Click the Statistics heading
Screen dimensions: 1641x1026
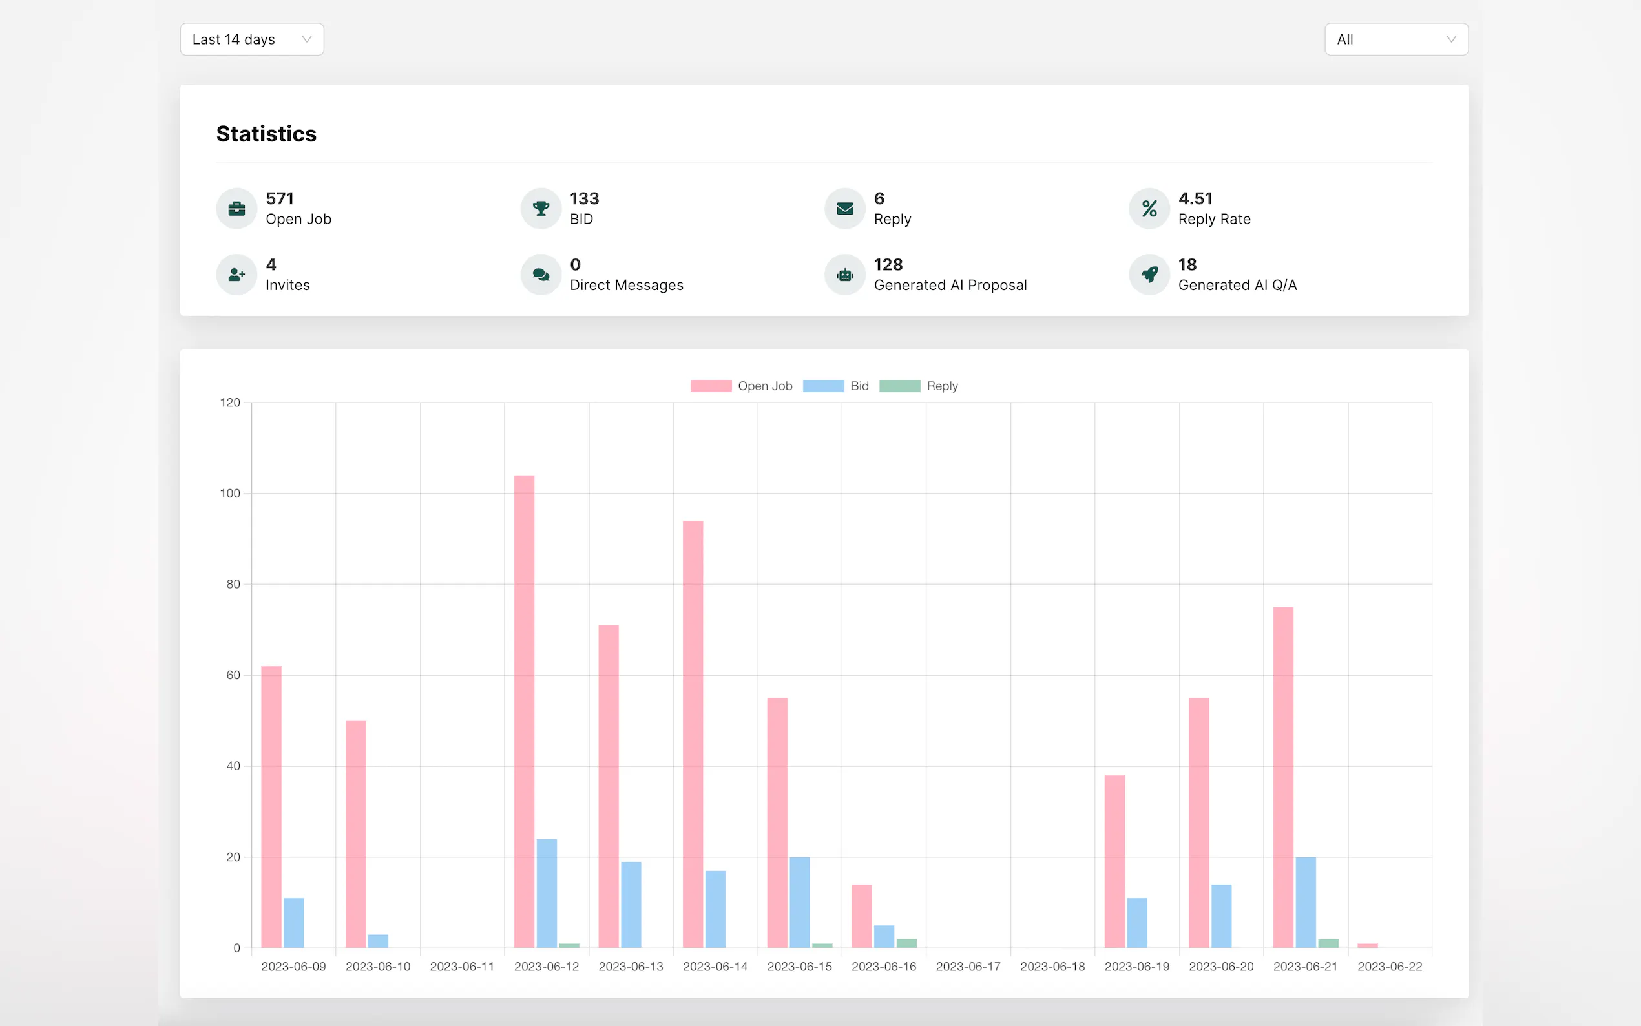coord(266,134)
